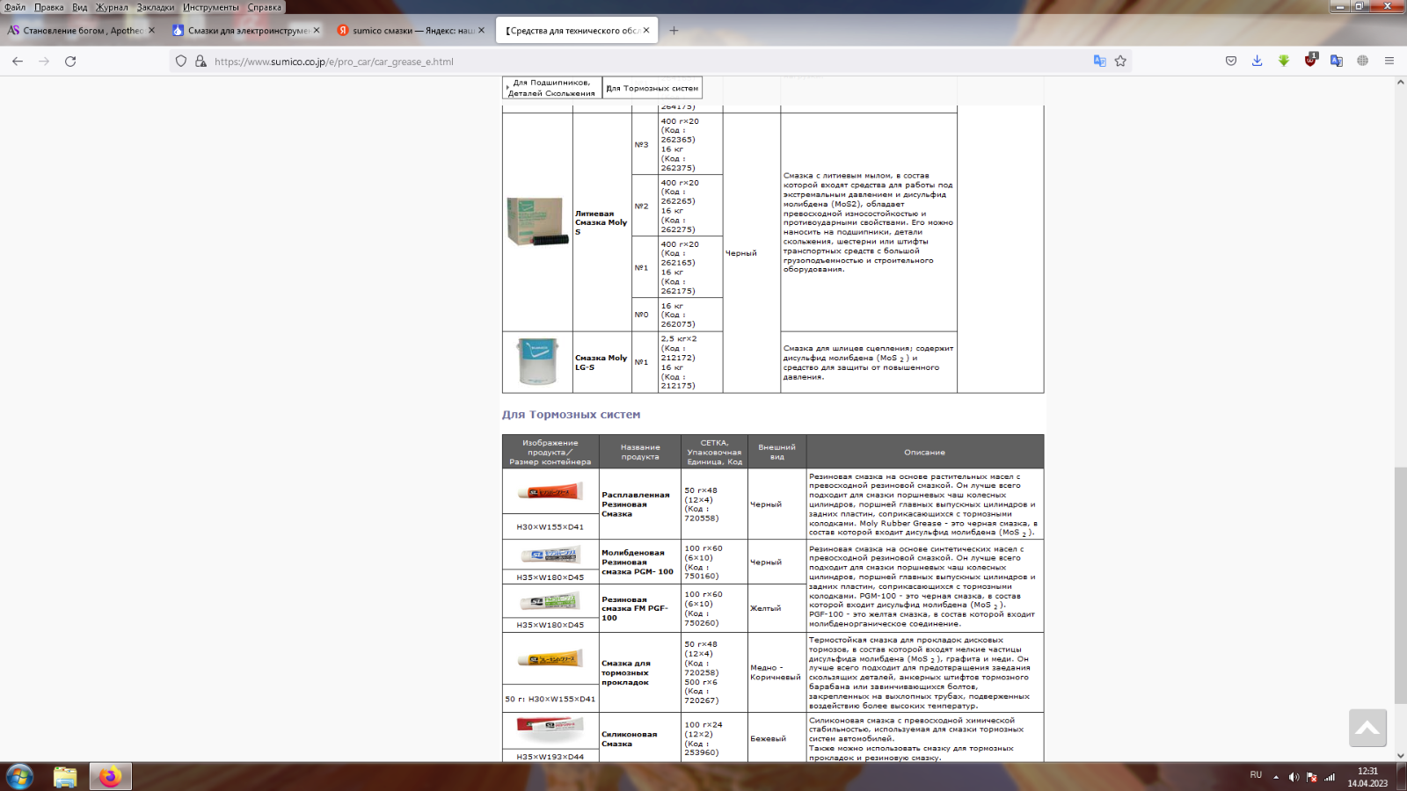The height and width of the screenshot is (791, 1407).
Task: Save page to Pocket
Action: click(x=1231, y=62)
